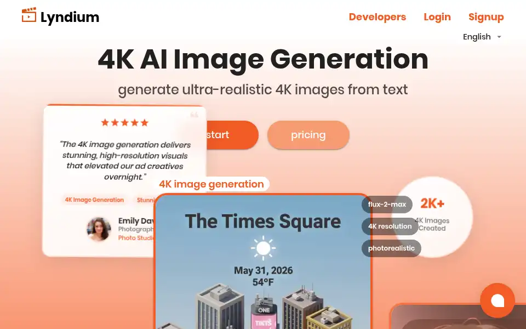Viewport: 526px width, 329px height.
Task: Click the 'generate ultra-realistic 4K images' subtitle
Action: 263,89
